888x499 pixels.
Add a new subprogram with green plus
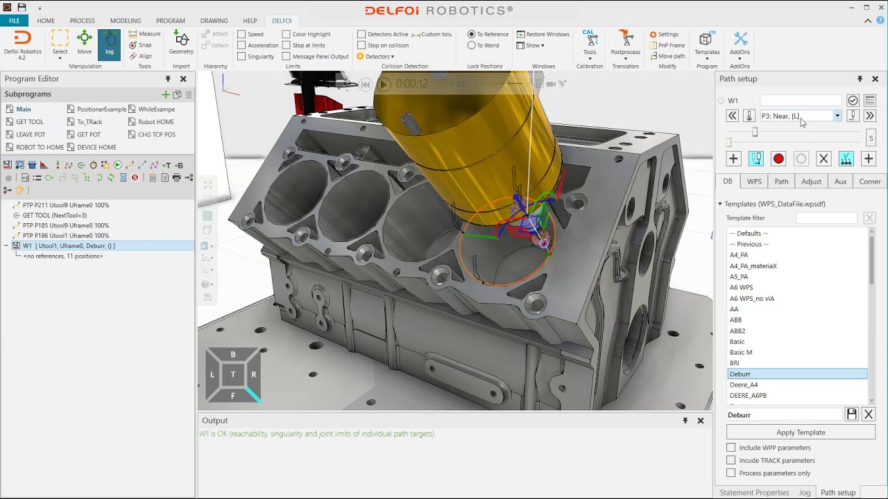pyautogui.click(x=165, y=94)
